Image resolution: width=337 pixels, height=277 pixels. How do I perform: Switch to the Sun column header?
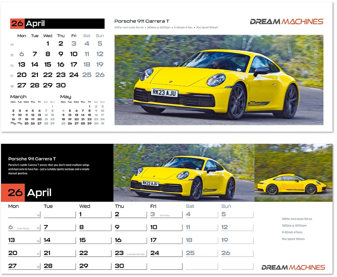click(x=226, y=206)
